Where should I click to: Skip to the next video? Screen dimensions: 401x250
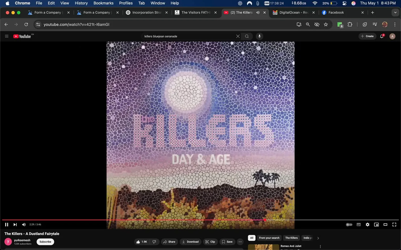15,224
